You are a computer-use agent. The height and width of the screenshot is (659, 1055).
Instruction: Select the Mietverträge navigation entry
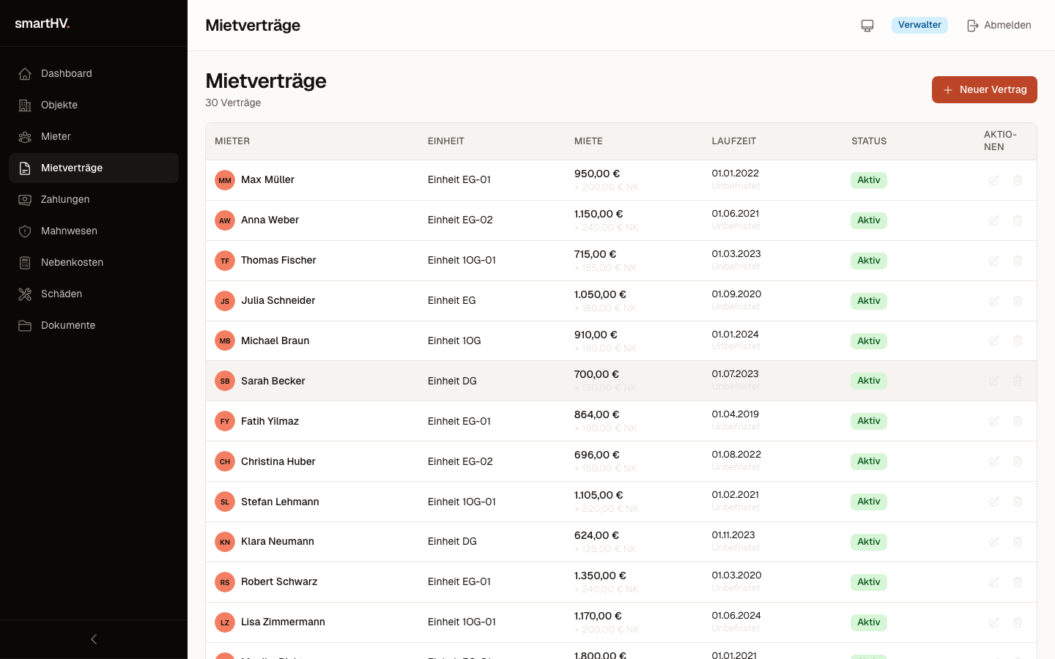point(72,168)
